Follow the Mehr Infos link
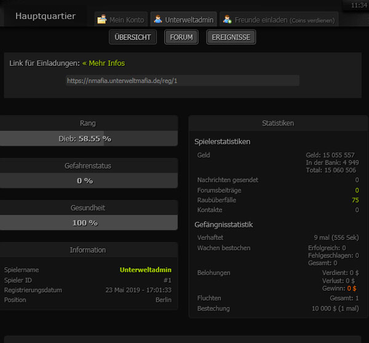 [103, 63]
